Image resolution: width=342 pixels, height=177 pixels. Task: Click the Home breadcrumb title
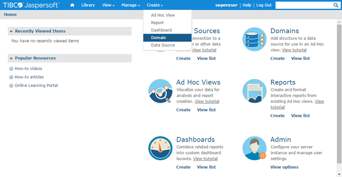[x=10, y=15]
